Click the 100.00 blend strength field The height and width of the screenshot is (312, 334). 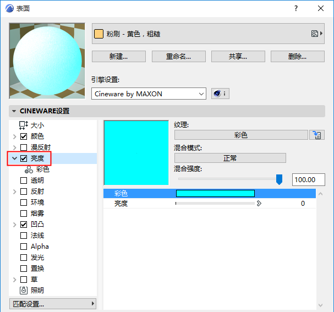click(x=309, y=179)
